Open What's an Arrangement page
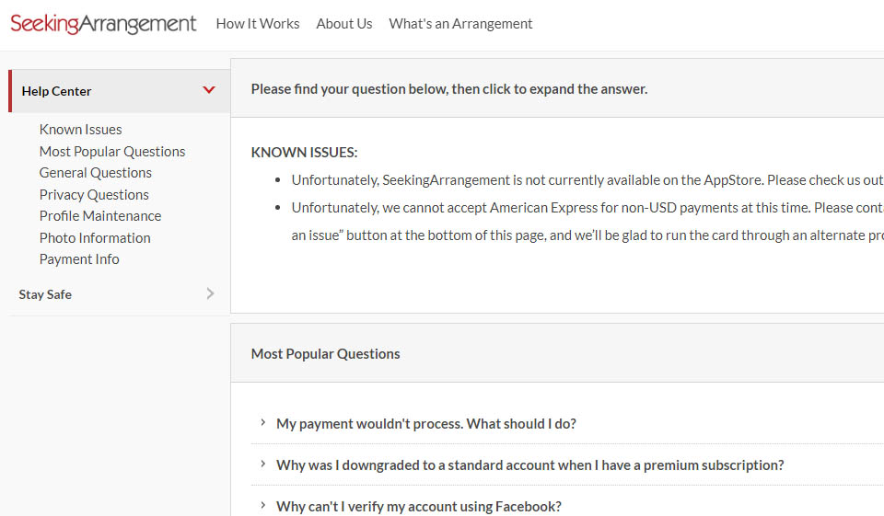The image size is (884, 516). (x=460, y=24)
